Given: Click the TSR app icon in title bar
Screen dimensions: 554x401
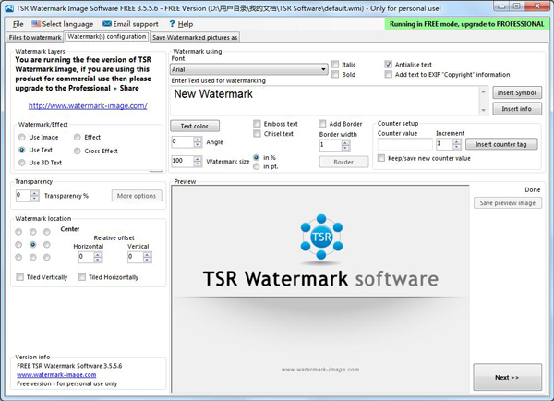Looking at the screenshot, I should (9, 8).
